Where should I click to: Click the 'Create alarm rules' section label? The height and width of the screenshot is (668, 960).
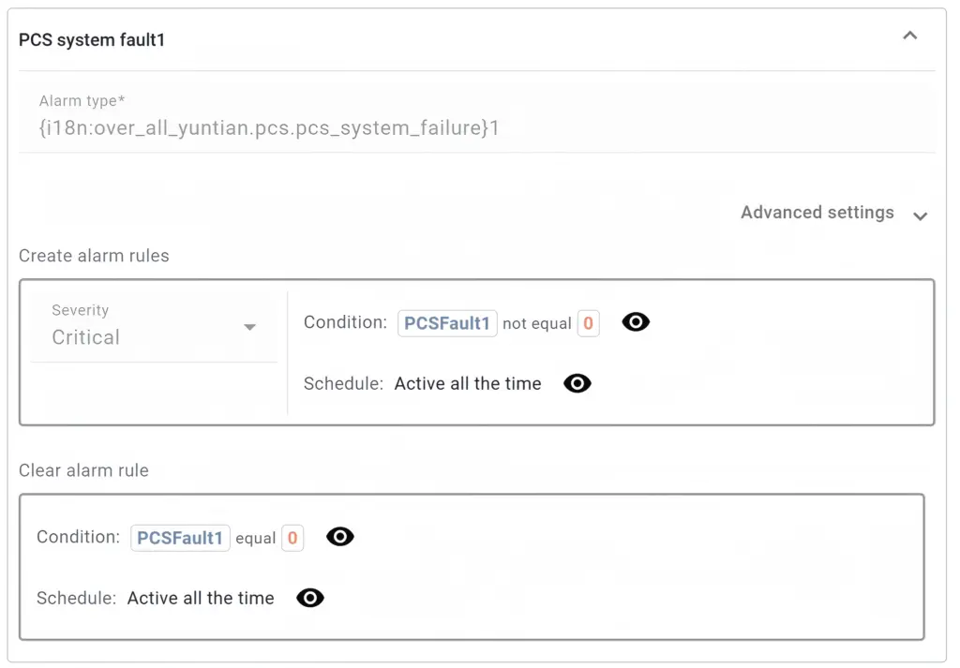coord(94,256)
